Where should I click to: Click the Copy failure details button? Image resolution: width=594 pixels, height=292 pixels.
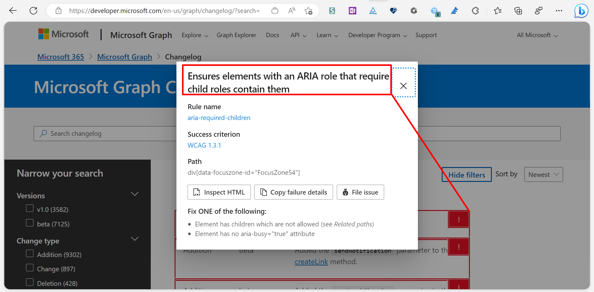point(293,192)
